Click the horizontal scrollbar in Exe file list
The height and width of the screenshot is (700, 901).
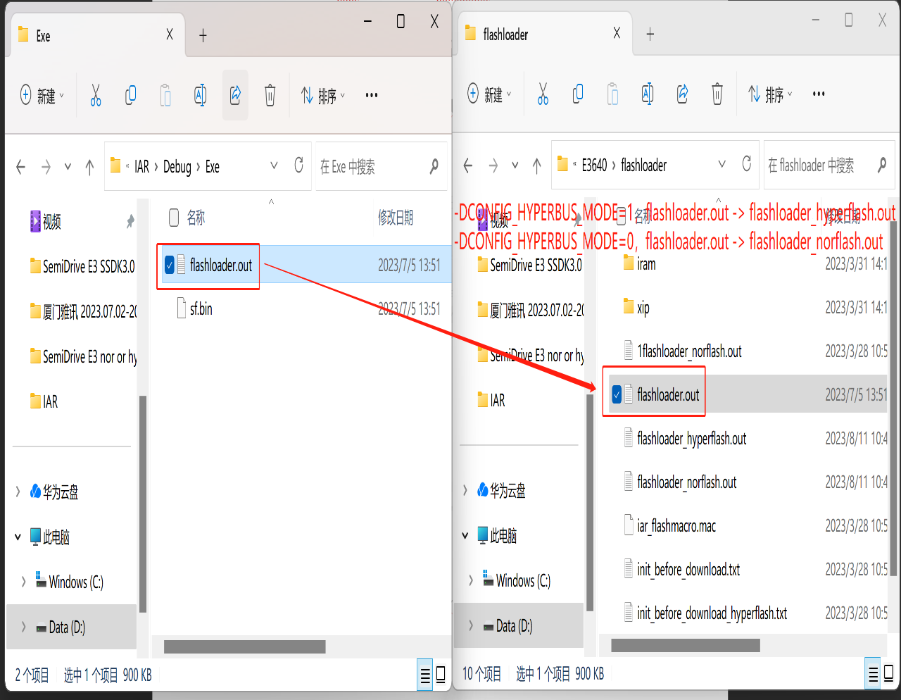[x=244, y=646]
